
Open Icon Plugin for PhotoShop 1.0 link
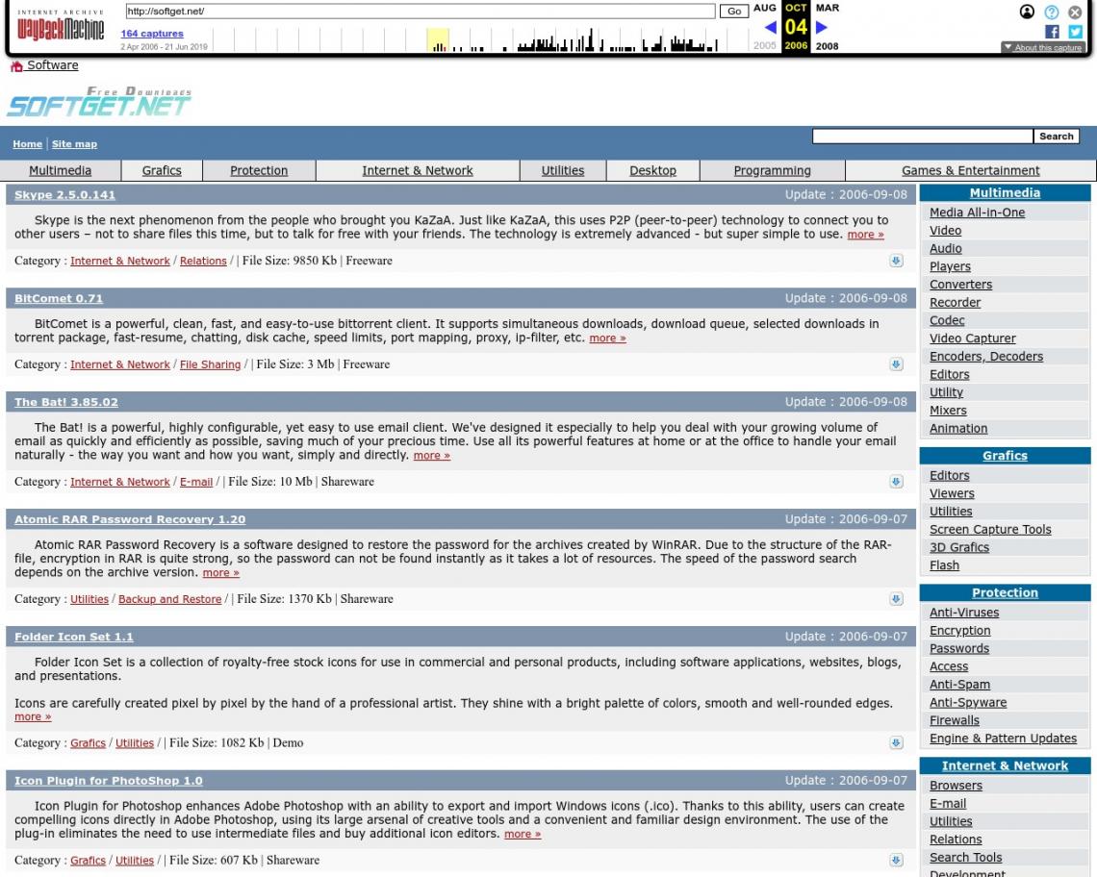pos(109,781)
